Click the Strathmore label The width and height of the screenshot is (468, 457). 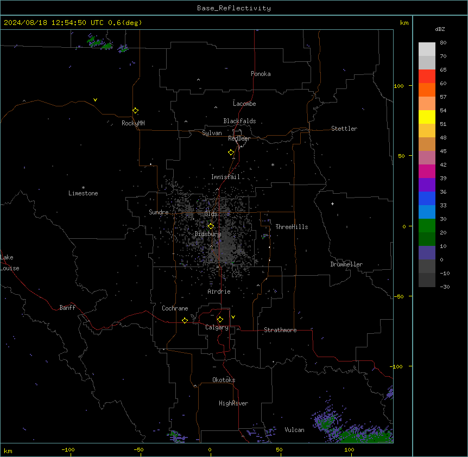[280, 330]
